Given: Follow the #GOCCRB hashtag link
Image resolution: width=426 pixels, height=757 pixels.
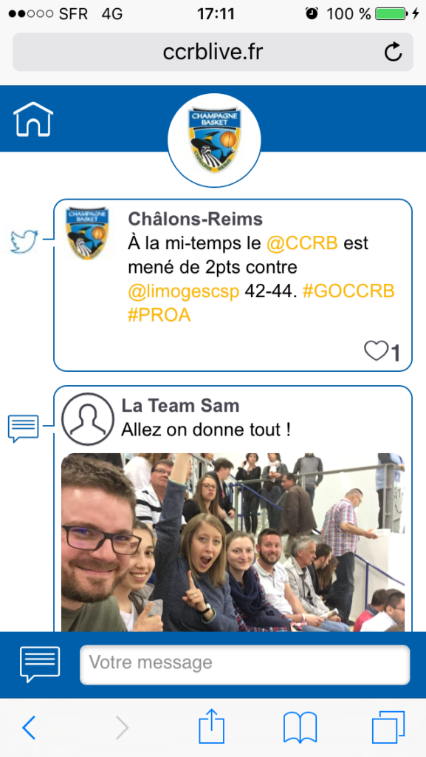Looking at the screenshot, I should (348, 291).
